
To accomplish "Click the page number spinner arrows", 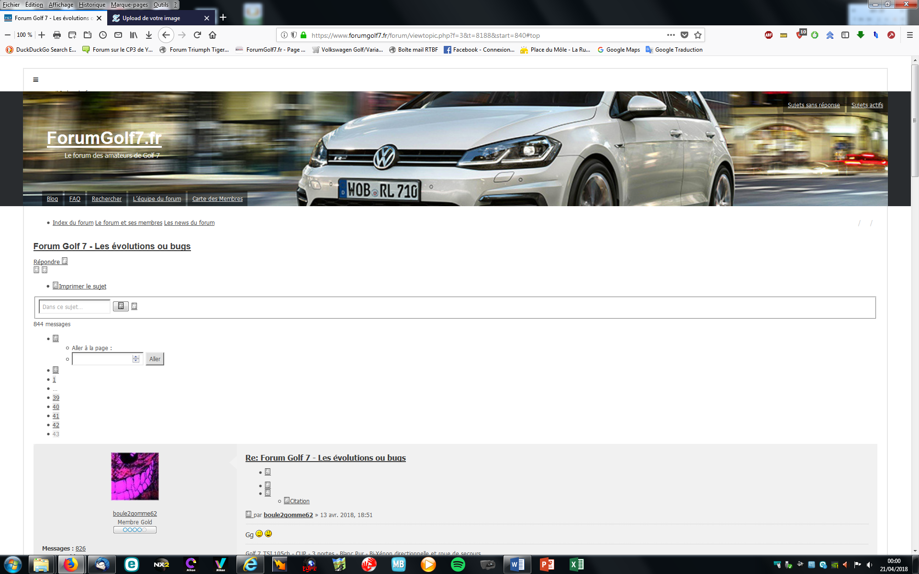I will 136,359.
